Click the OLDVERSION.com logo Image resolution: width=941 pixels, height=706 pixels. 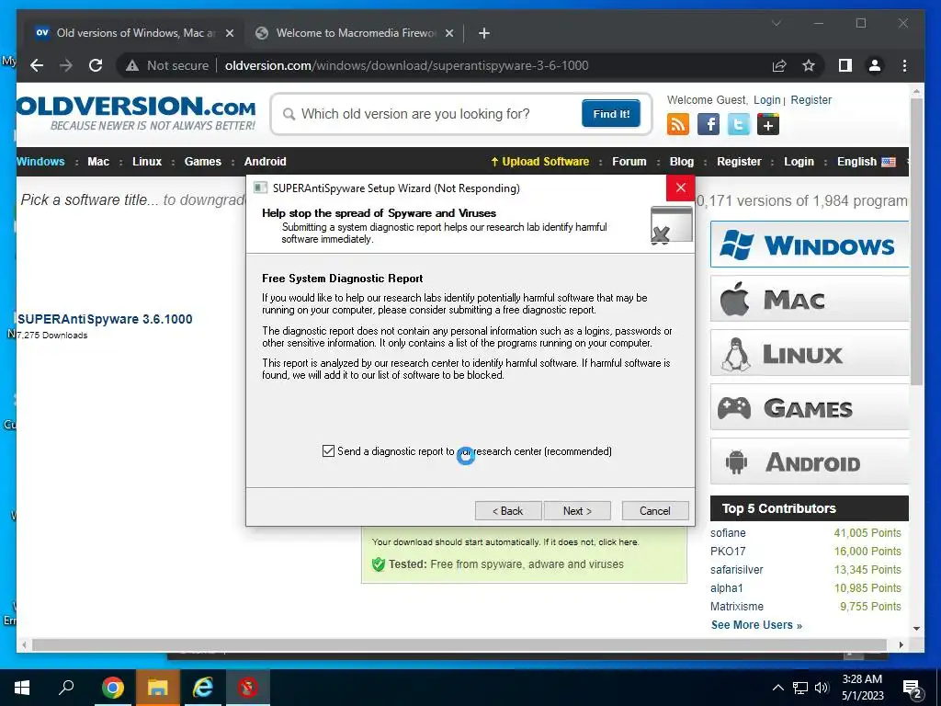(x=136, y=113)
